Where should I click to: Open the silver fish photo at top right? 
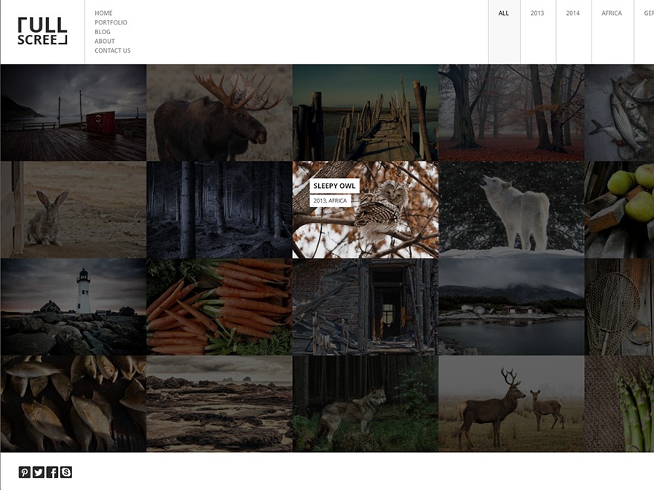(x=619, y=113)
